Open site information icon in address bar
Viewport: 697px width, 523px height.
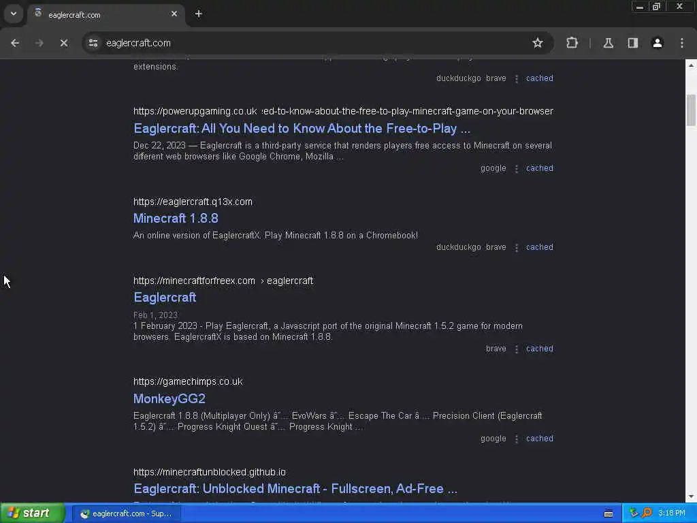pyautogui.click(x=93, y=43)
